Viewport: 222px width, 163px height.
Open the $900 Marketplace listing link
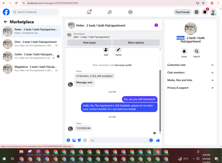pos(91,37)
